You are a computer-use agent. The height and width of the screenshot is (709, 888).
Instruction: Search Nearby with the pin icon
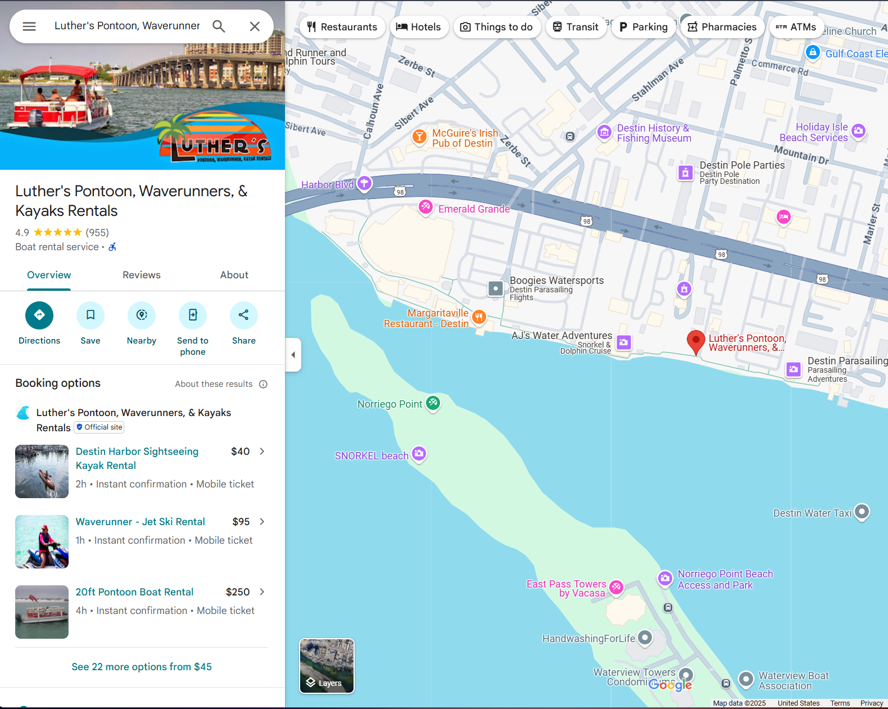point(142,315)
